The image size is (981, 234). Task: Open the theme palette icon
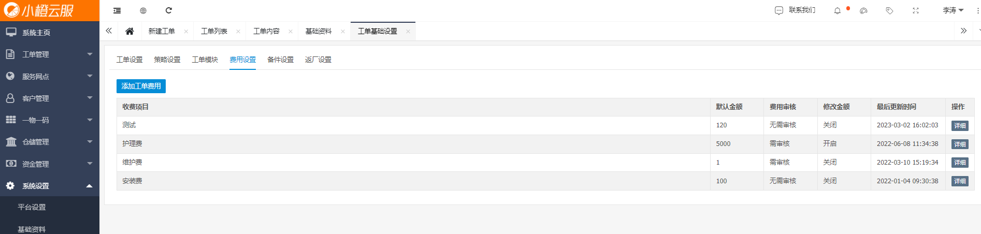click(x=863, y=10)
